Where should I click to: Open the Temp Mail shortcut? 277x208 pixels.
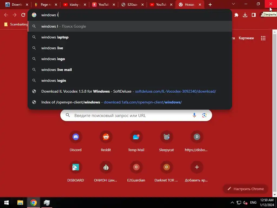pos(136,141)
